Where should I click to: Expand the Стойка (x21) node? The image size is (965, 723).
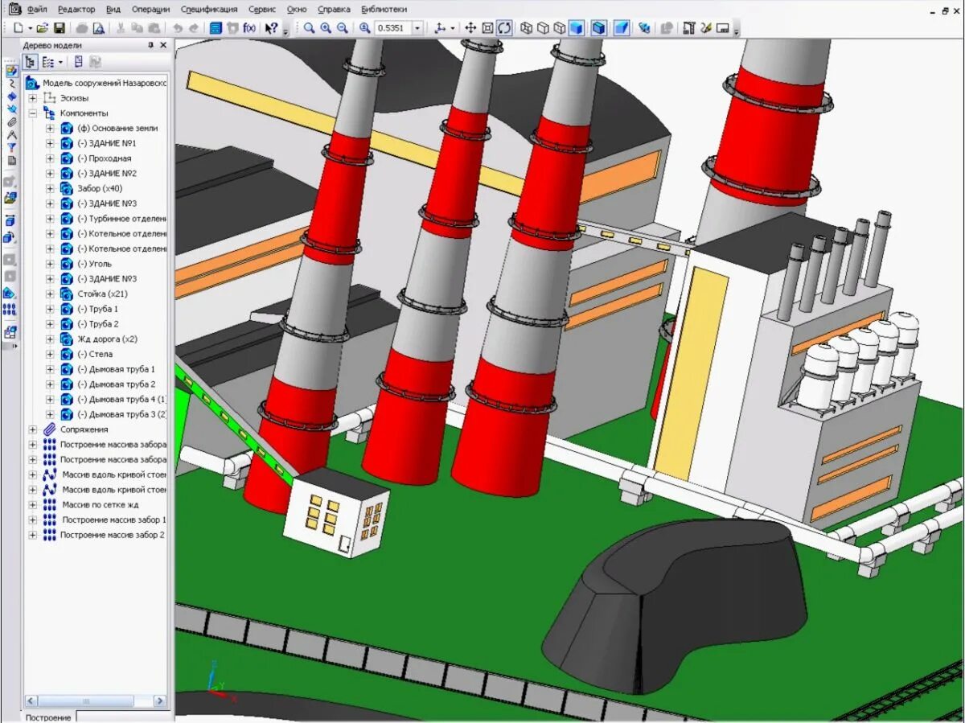(x=50, y=294)
